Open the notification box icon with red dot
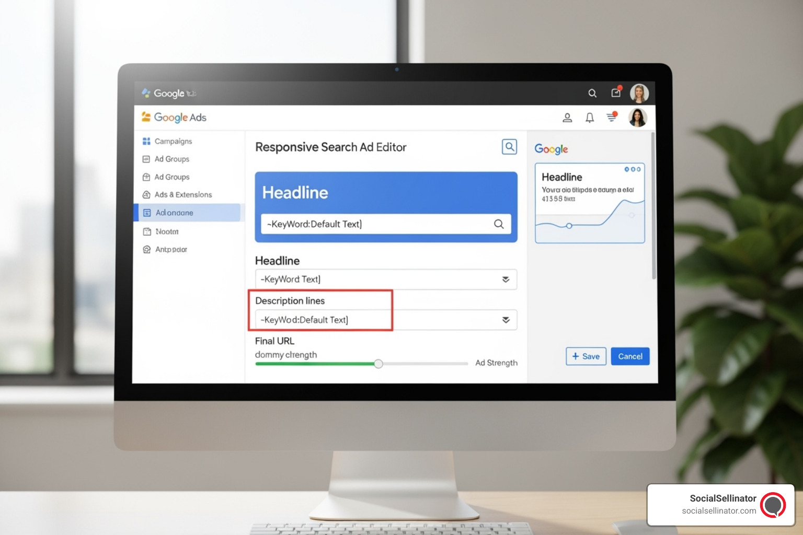This screenshot has height=535, width=803. (x=616, y=92)
